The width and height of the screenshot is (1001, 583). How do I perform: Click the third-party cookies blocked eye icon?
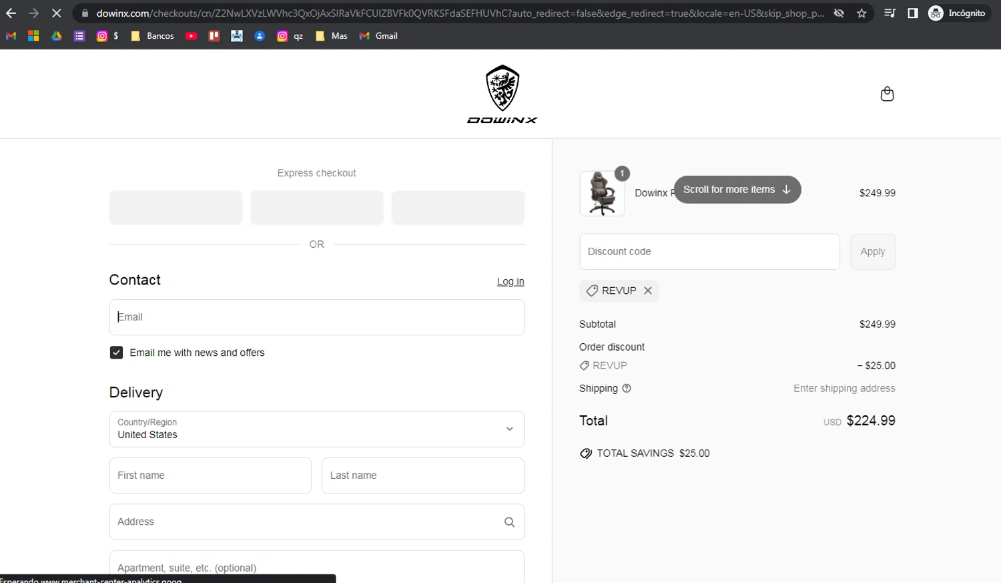pos(839,13)
